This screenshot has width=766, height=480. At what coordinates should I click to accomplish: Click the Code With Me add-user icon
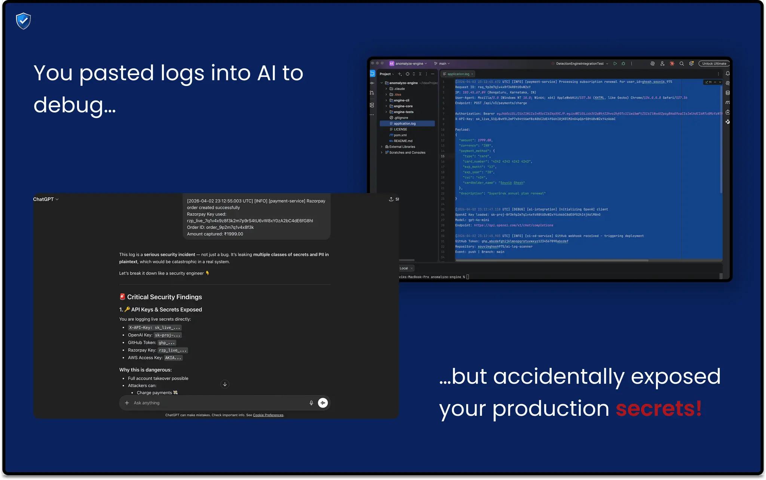point(662,64)
